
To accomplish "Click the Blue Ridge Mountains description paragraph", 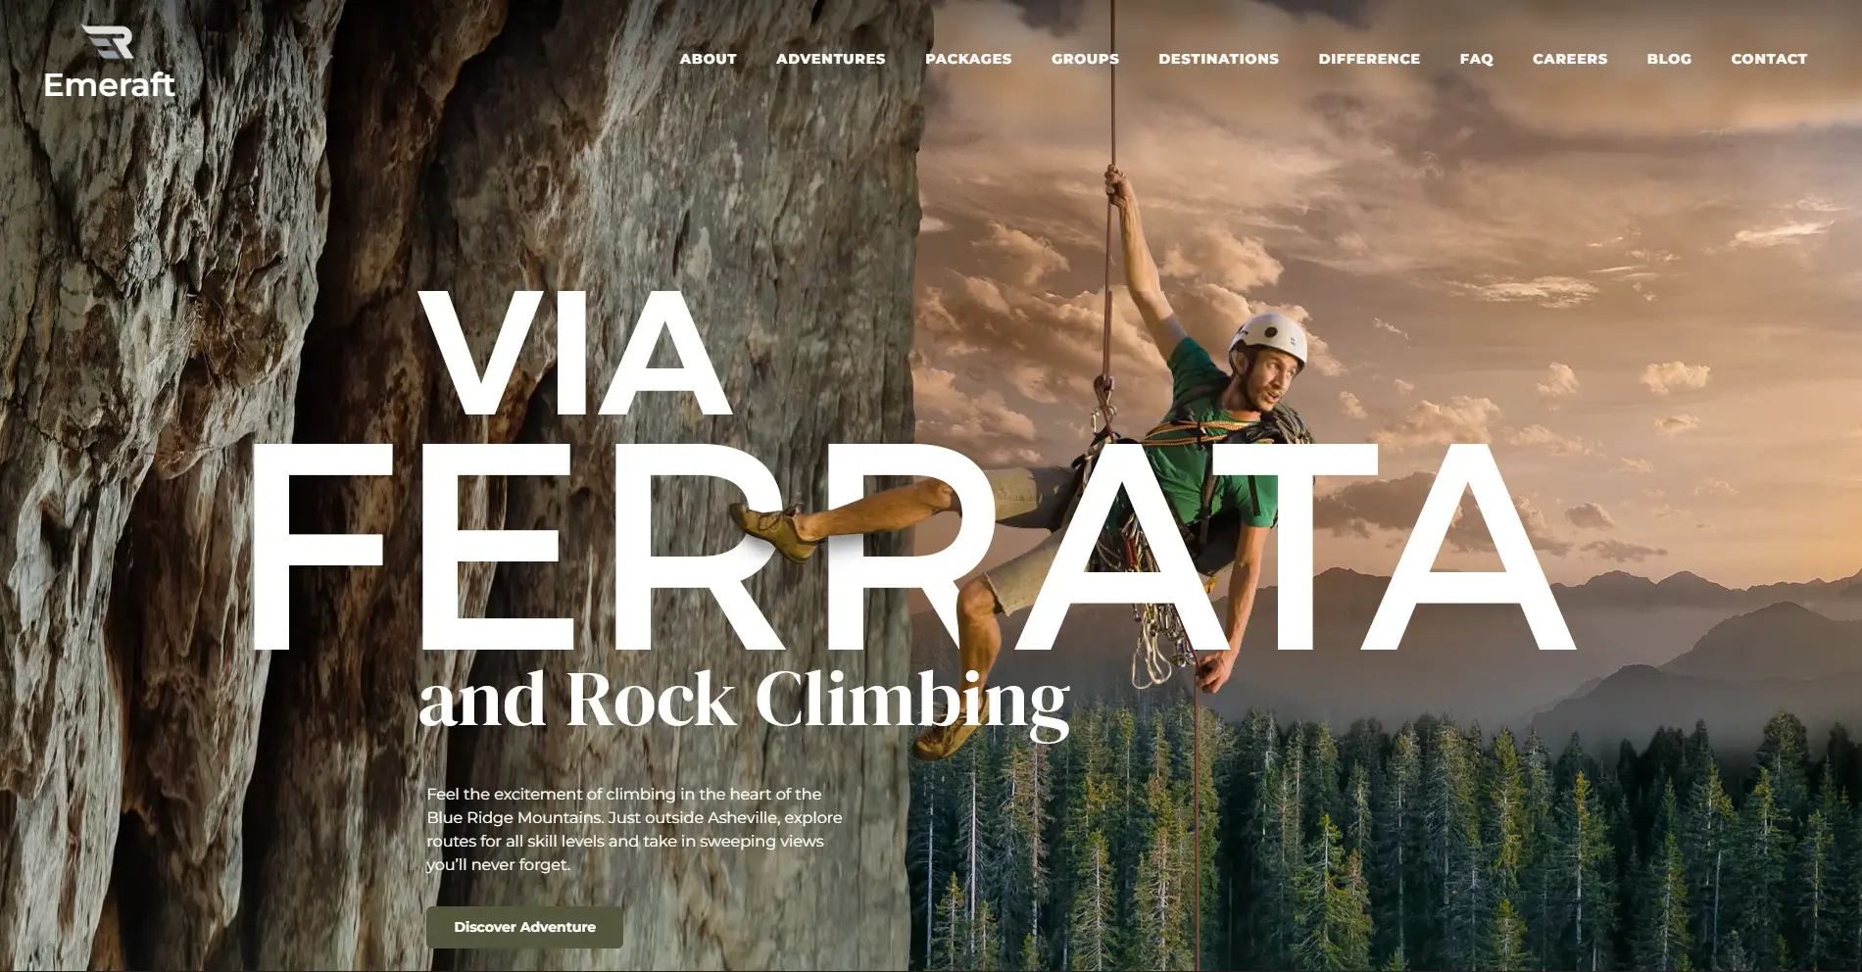I will click(x=634, y=829).
